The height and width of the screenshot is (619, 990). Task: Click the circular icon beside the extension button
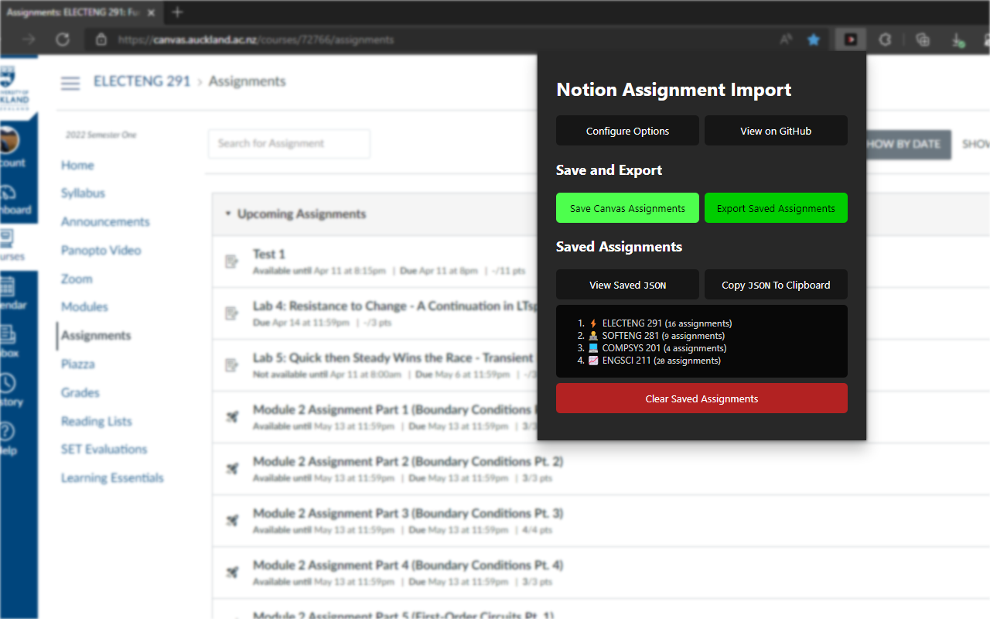pos(886,39)
